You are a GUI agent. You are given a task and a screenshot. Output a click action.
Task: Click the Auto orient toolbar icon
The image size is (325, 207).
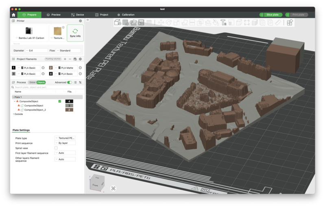point(133,22)
